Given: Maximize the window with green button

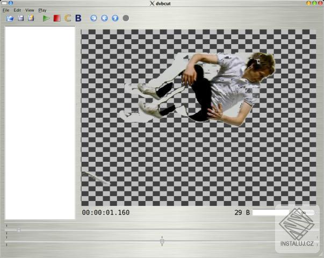Looking at the screenshot, I should point(314,3).
